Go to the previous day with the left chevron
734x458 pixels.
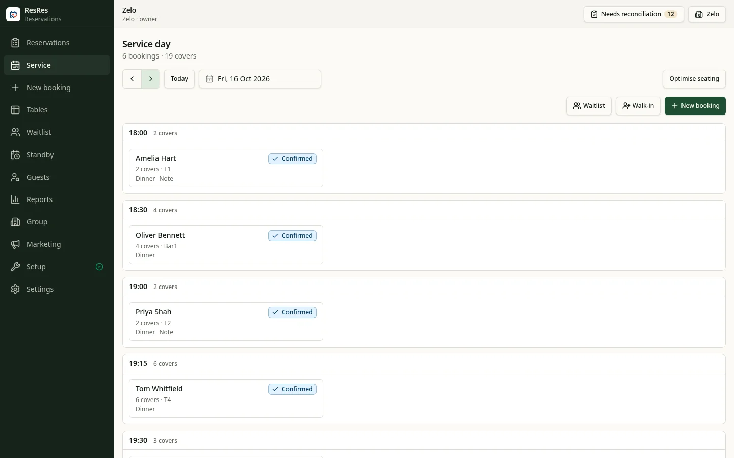[x=132, y=79]
